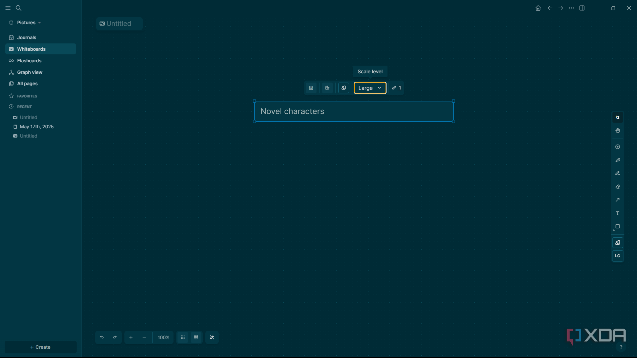Toggle pen mode crossed-pencil button
The width and height of the screenshot is (637, 358).
(212, 337)
